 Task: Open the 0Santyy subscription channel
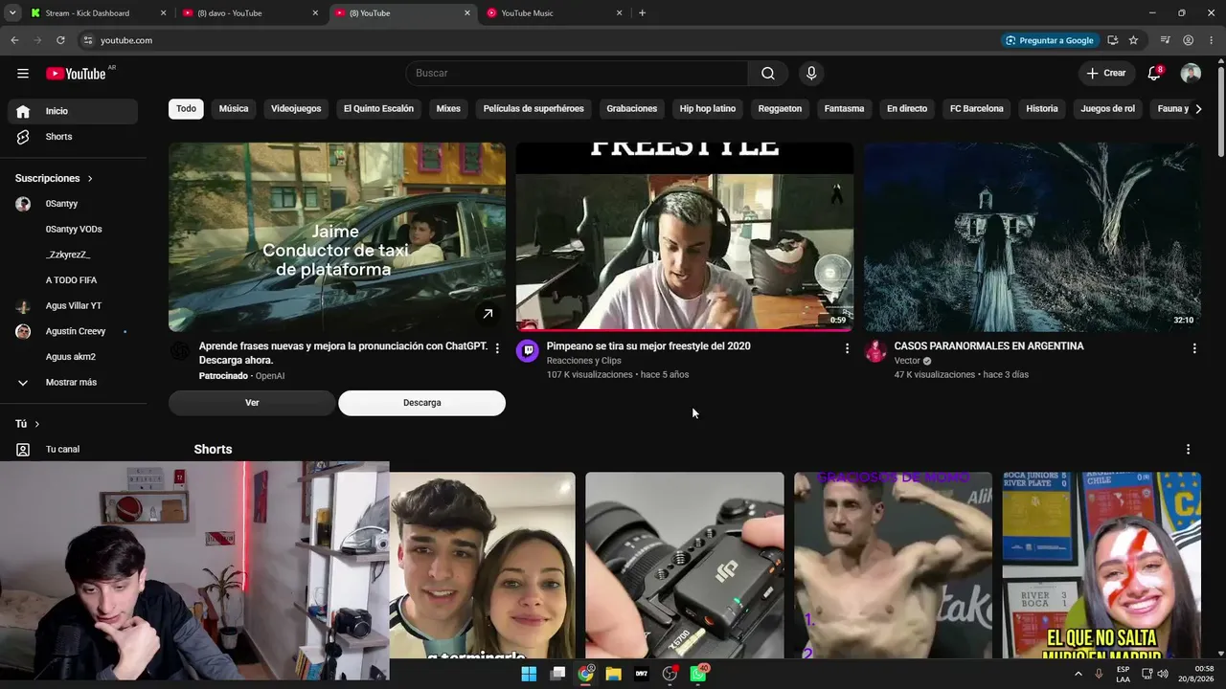pos(73,204)
